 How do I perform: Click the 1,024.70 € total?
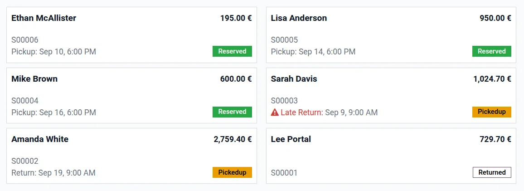(492, 79)
